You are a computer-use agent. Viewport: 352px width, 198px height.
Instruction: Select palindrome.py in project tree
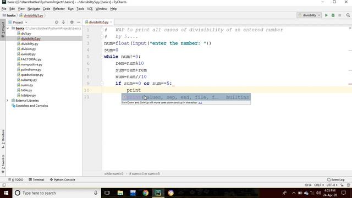[x=31, y=70]
